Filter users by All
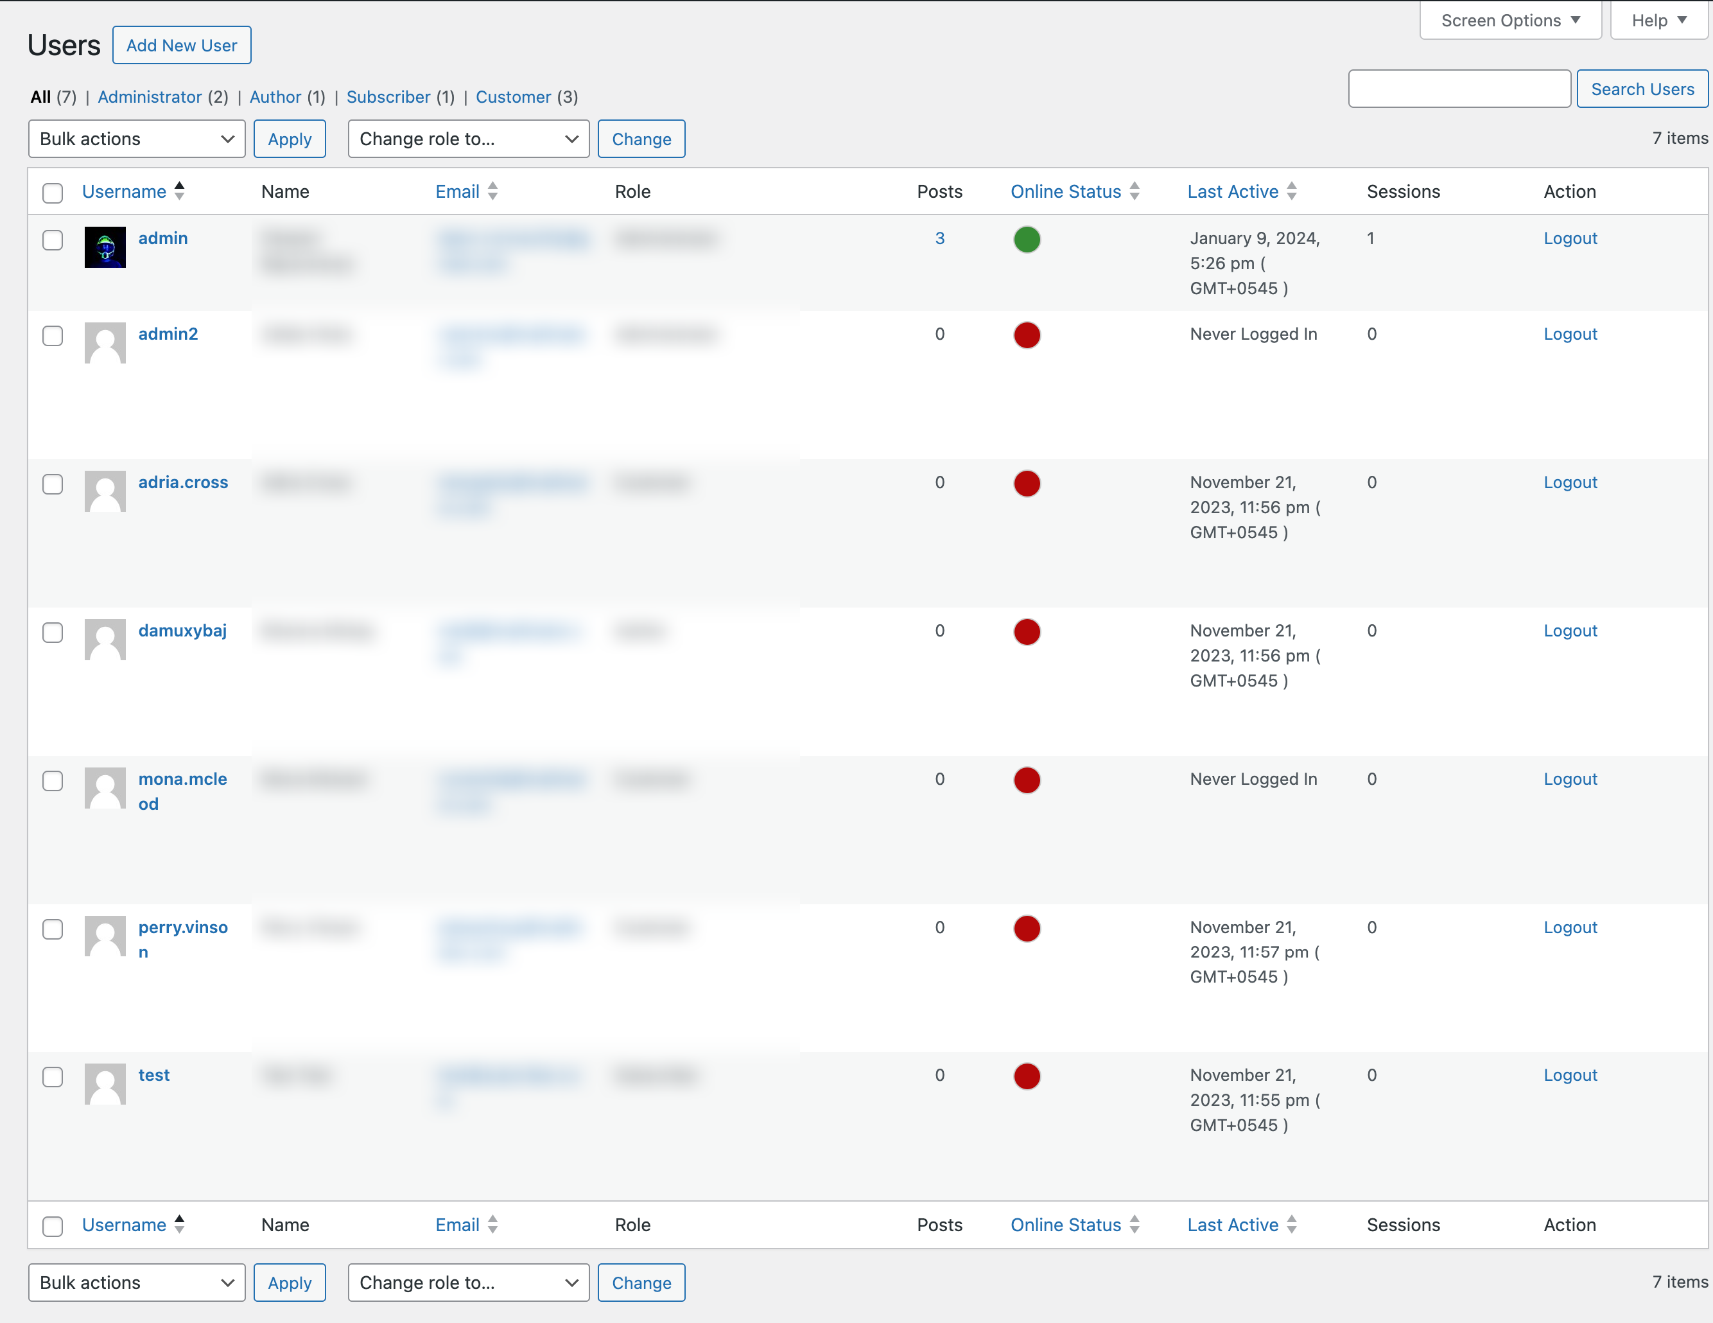This screenshot has height=1323, width=1713. click(x=41, y=96)
